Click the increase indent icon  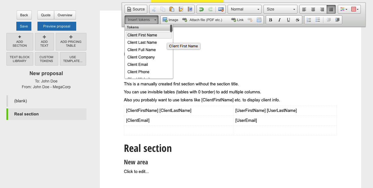pyautogui.click(x=337, y=20)
